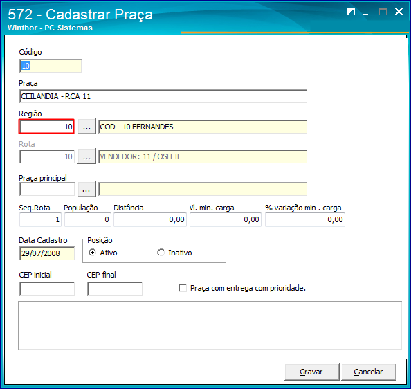The height and width of the screenshot is (389, 411).
Task: Open the Região lookup ellipsis button
Action: tap(86, 127)
